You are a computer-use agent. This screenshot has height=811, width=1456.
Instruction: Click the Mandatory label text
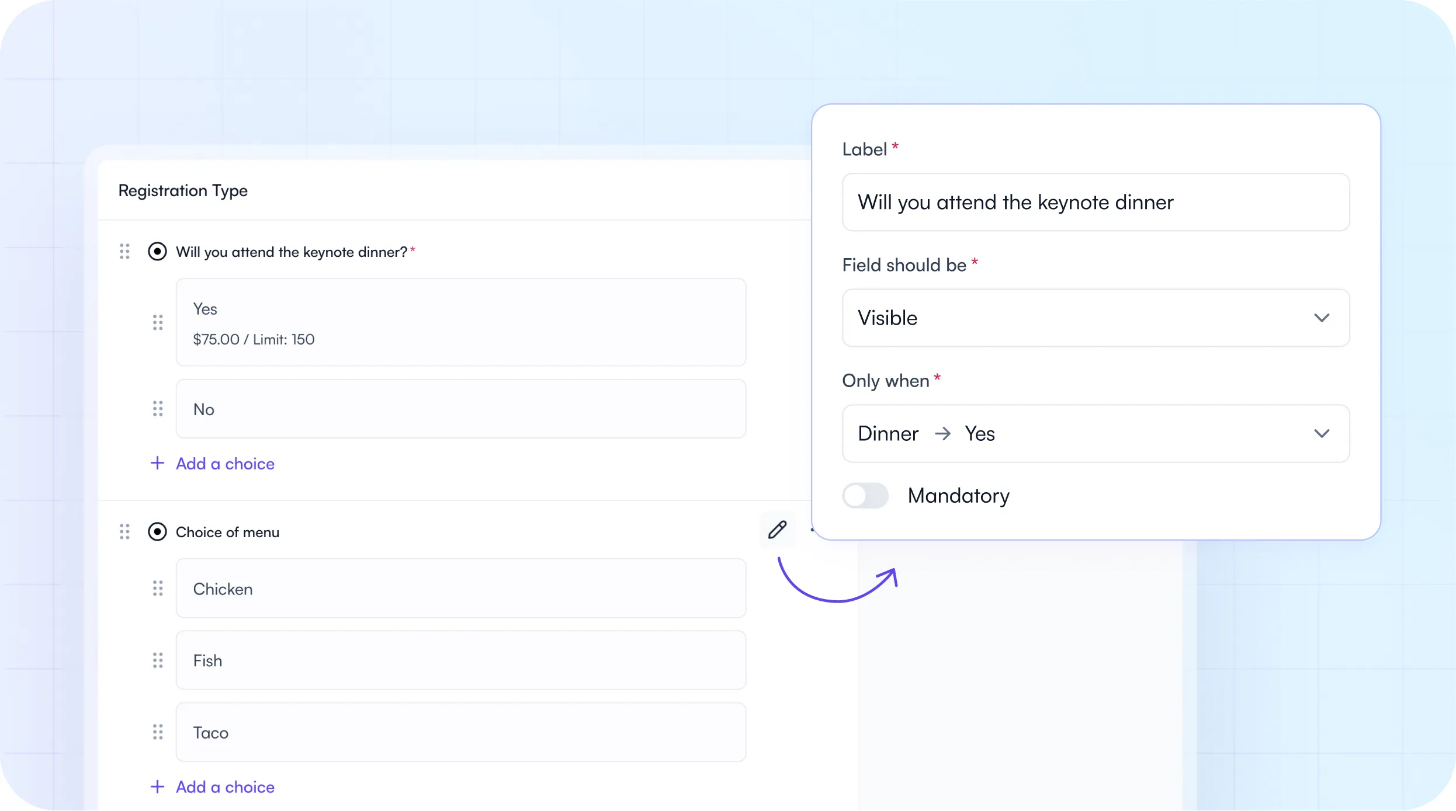pos(959,496)
